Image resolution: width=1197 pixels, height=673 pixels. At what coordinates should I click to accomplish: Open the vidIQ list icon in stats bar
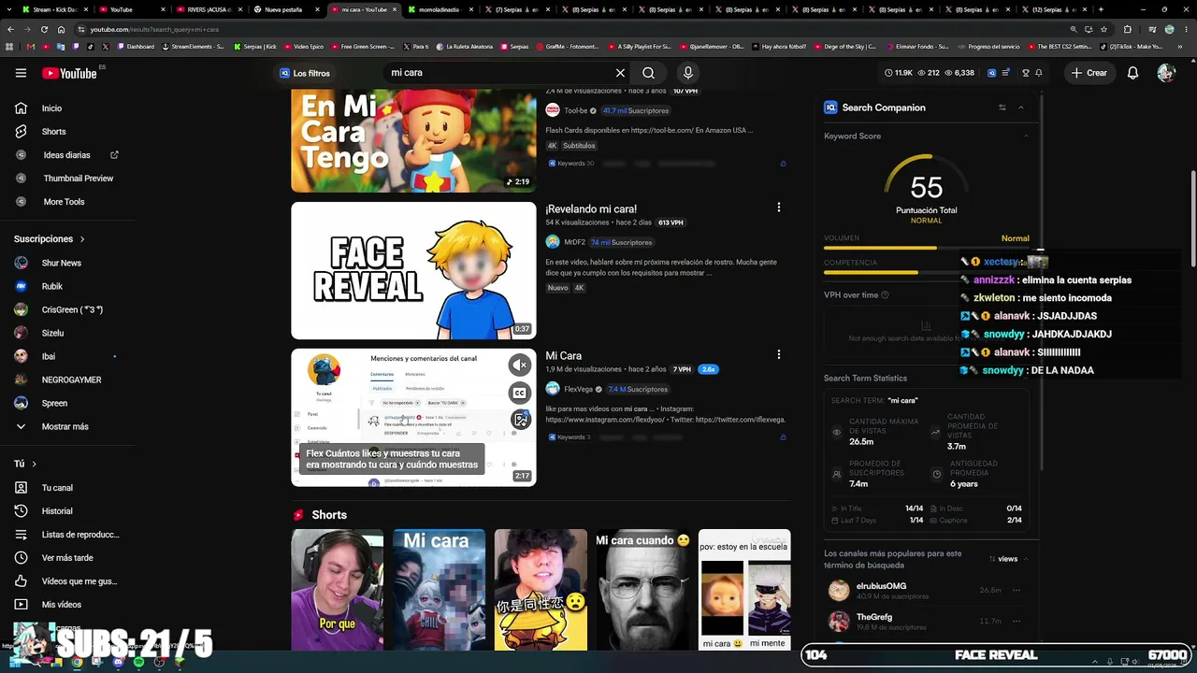1006,73
